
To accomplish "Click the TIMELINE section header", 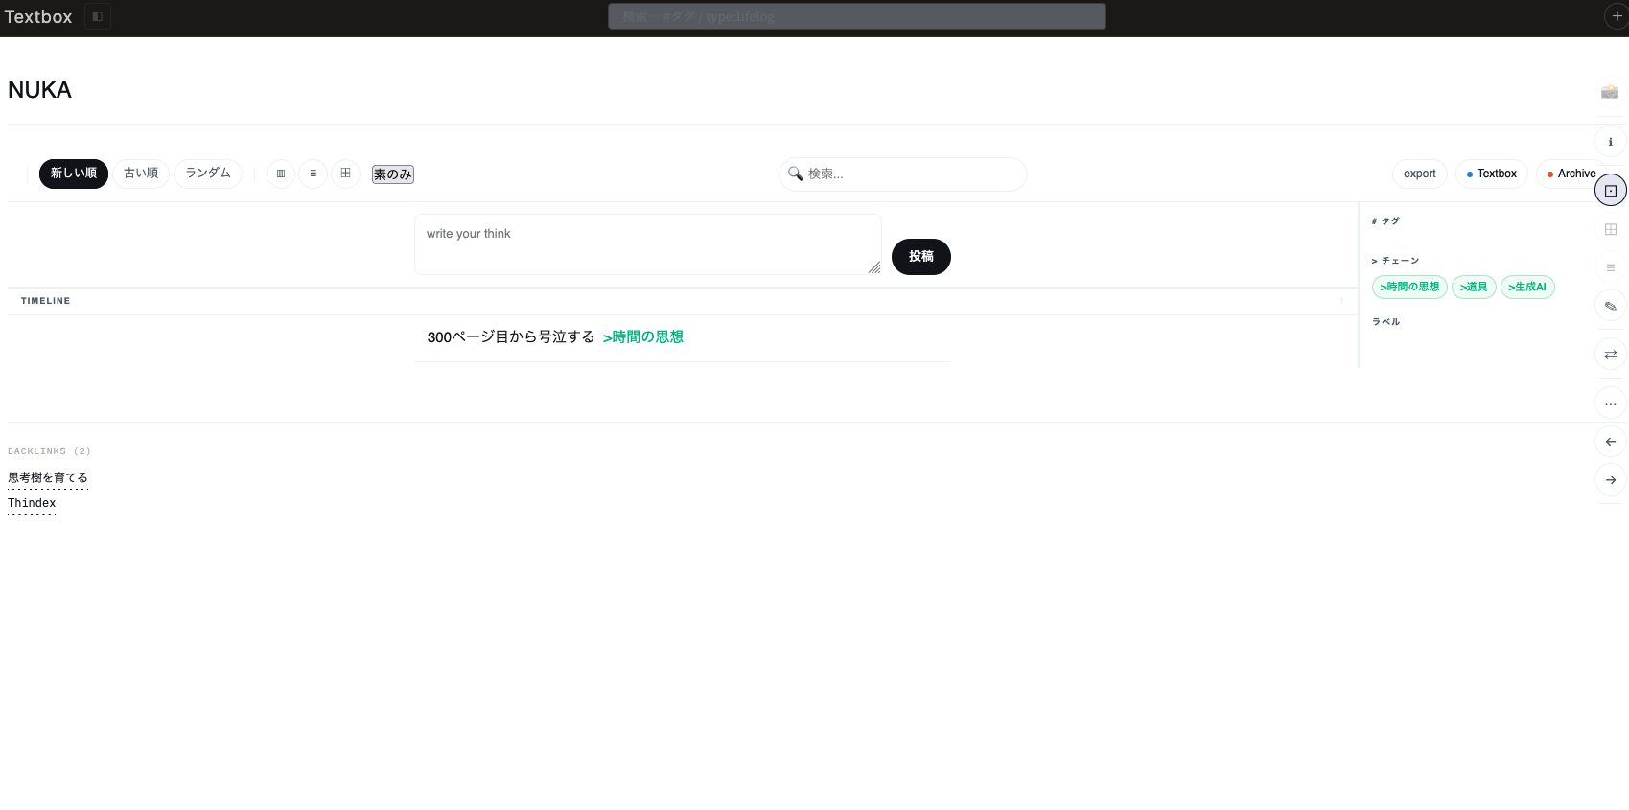I will (x=46, y=301).
